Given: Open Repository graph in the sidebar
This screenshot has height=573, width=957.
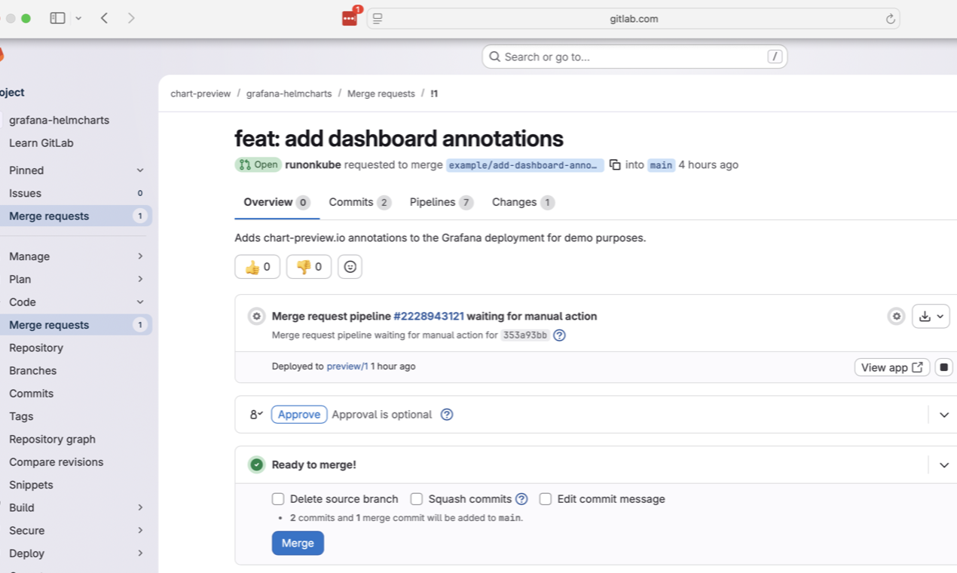Looking at the screenshot, I should [x=75, y=439].
